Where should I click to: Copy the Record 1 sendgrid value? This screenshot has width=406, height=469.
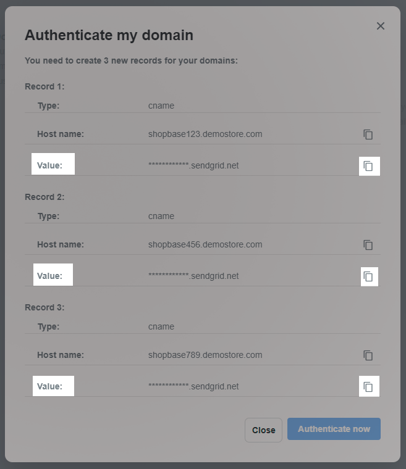368,166
